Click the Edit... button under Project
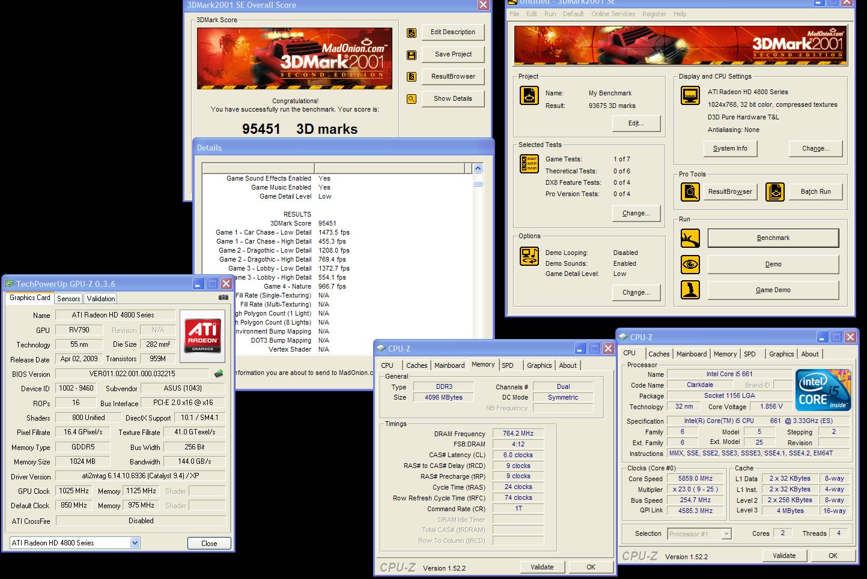This screenshot has height=579, width=867. tap(636, 124)
